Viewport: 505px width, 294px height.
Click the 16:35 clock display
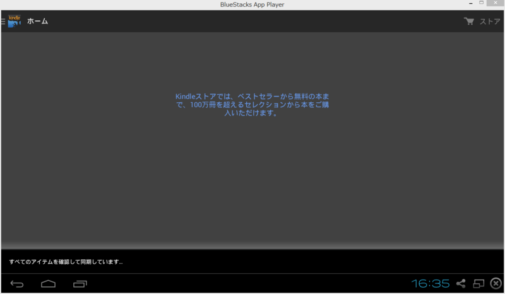(431, 283)
